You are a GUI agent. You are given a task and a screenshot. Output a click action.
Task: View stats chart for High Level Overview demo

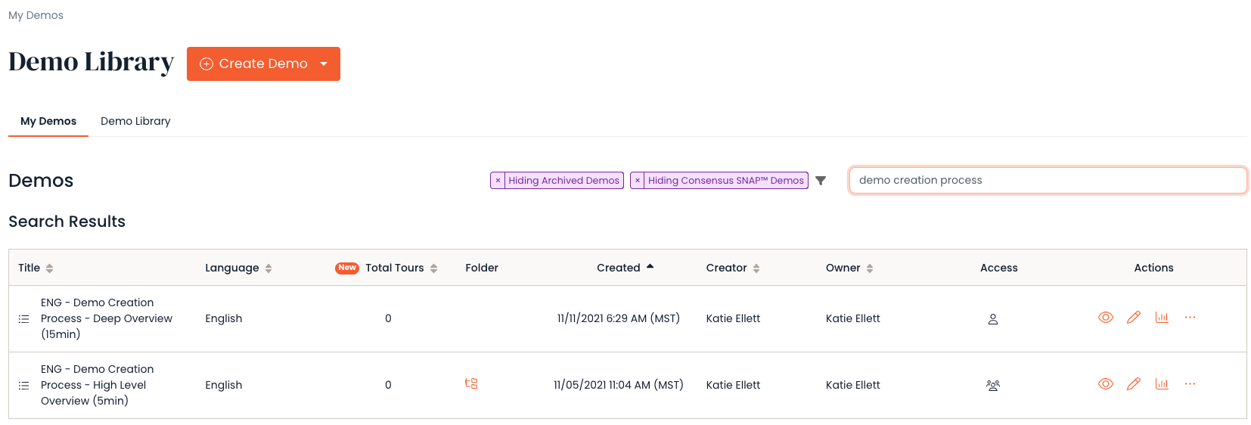pyautogui.click(x=1162, y=384)
